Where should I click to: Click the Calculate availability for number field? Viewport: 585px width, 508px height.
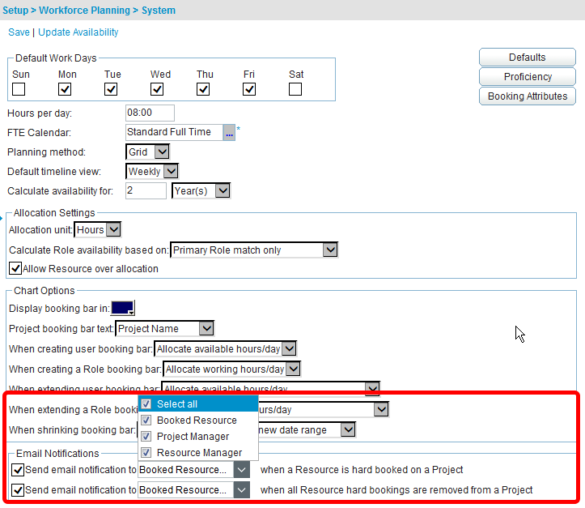(x=146, y=190)
